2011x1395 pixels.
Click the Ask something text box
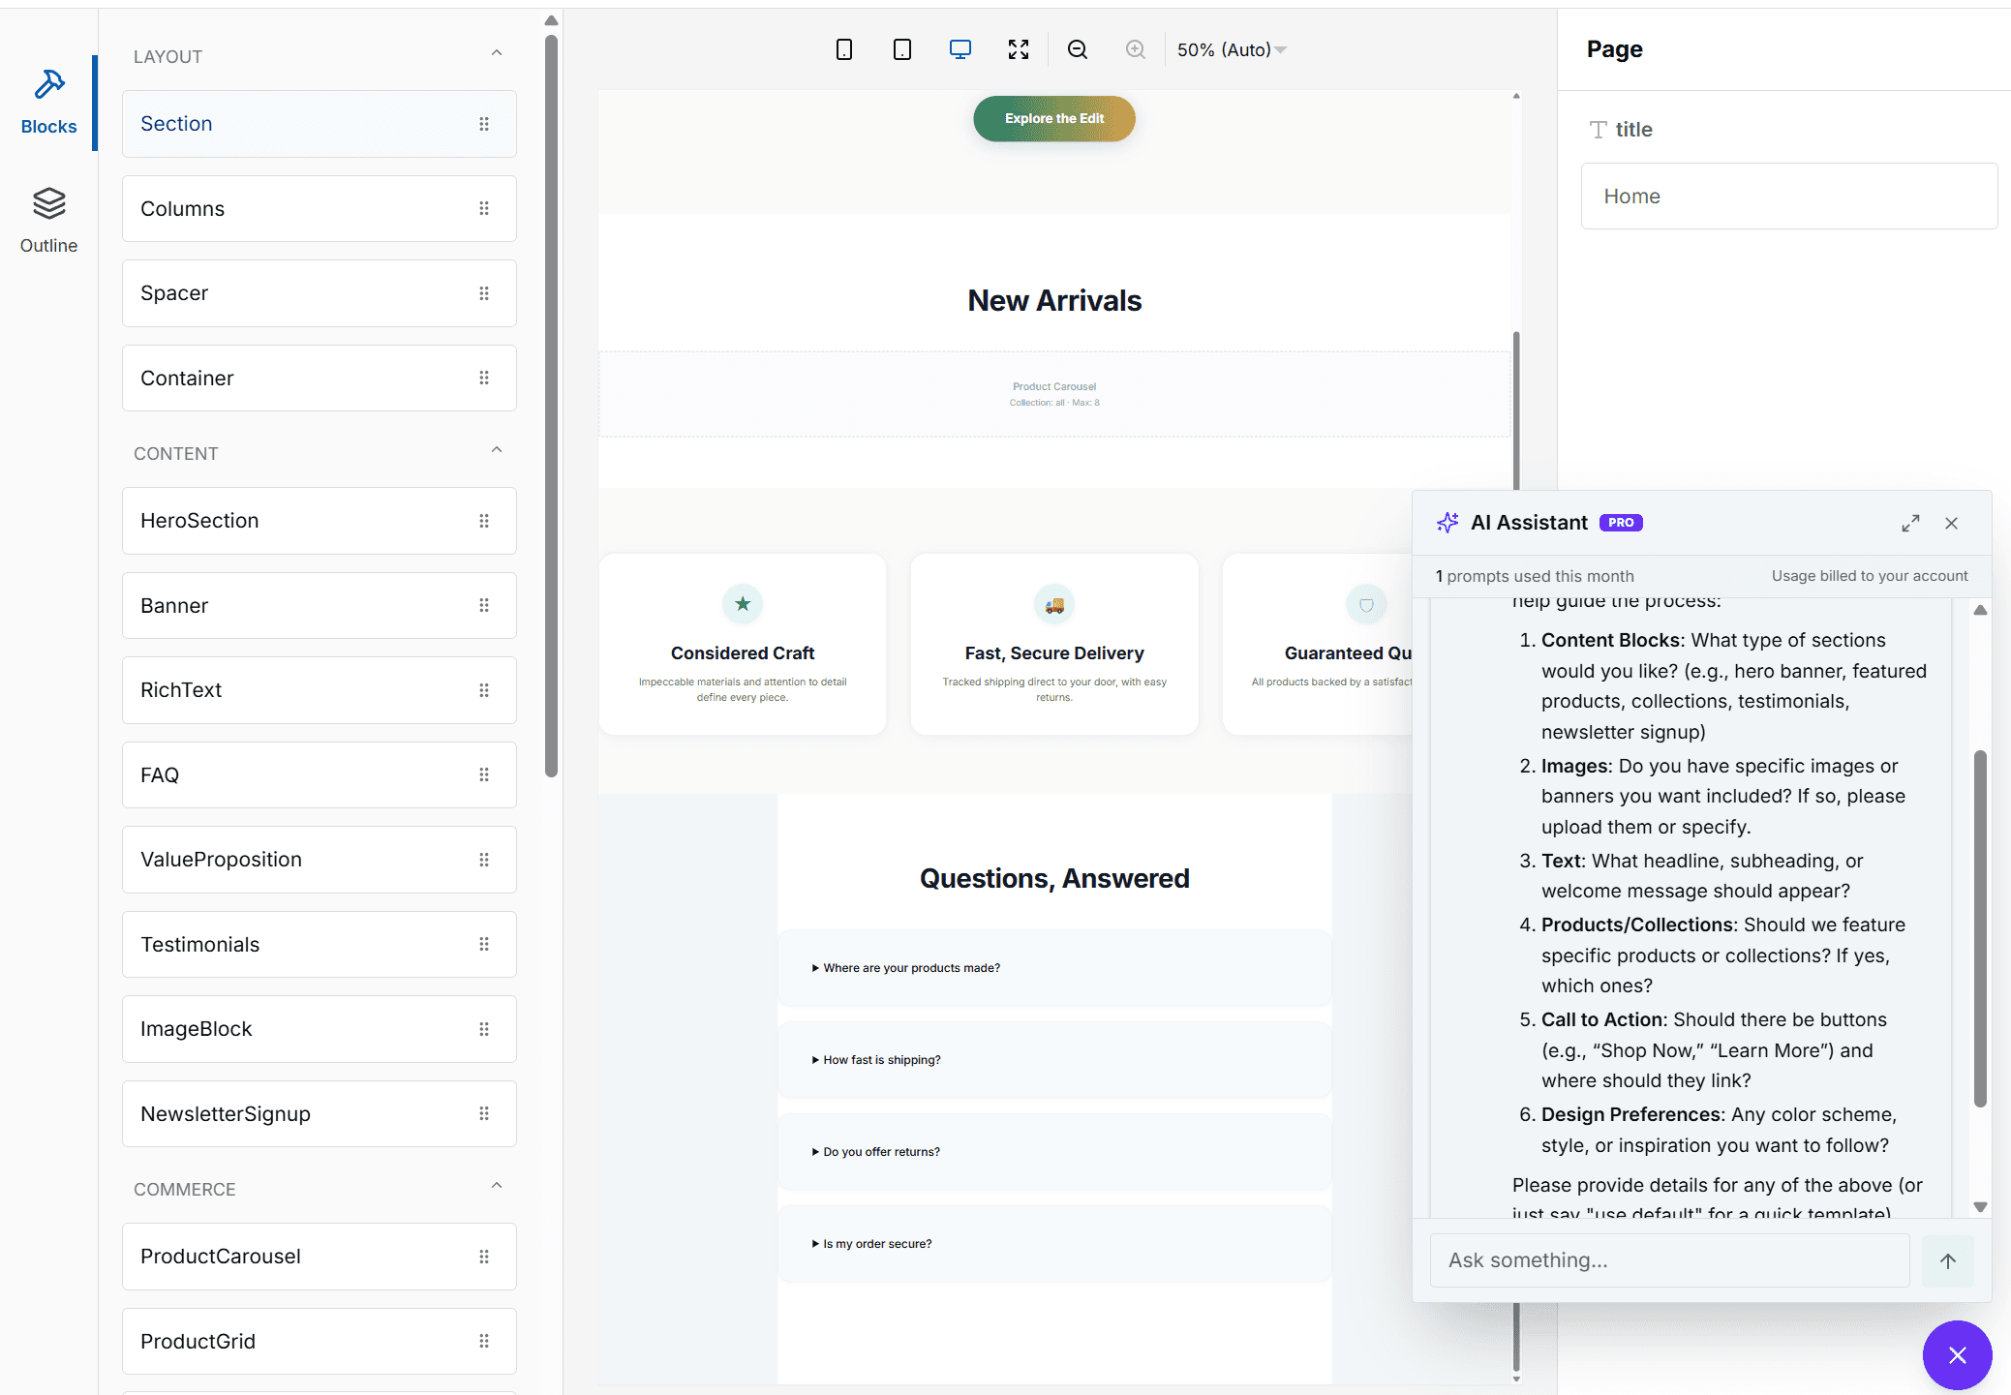pyautogui.click(x=1670, y=1260)
